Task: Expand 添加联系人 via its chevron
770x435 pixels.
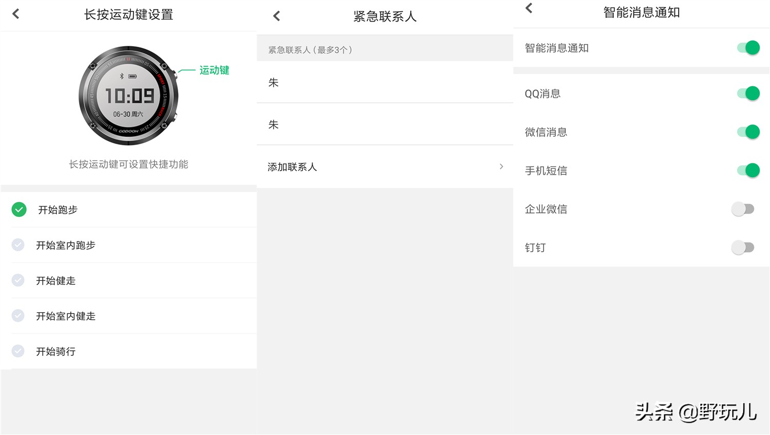Action: click(501, 166)
